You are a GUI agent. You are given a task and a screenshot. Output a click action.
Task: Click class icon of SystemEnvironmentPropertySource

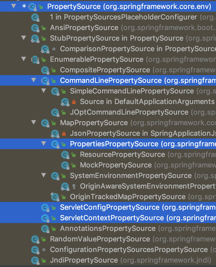(55, 176)
